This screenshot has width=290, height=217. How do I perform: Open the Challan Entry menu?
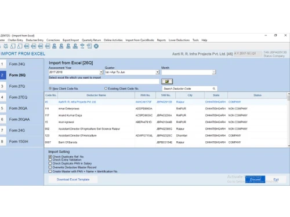click(x=15, y=40)
